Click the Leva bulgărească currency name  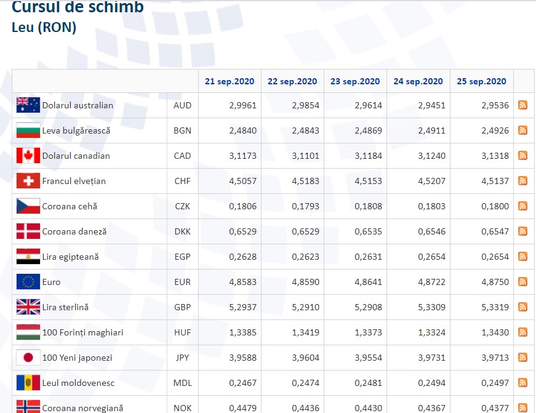76,130
